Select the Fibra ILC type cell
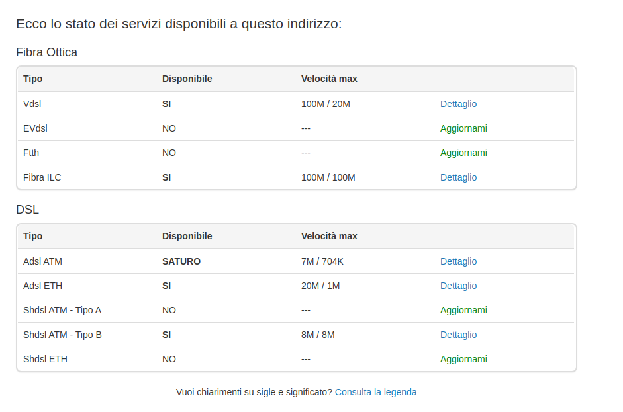Screen dimensions: 623x412 [x=42, y=177]
